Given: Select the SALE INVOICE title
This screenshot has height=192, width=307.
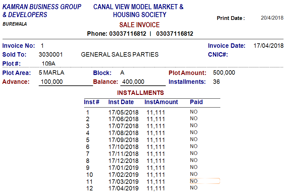Looking at the screenshot, I should (x=139, y=25).
